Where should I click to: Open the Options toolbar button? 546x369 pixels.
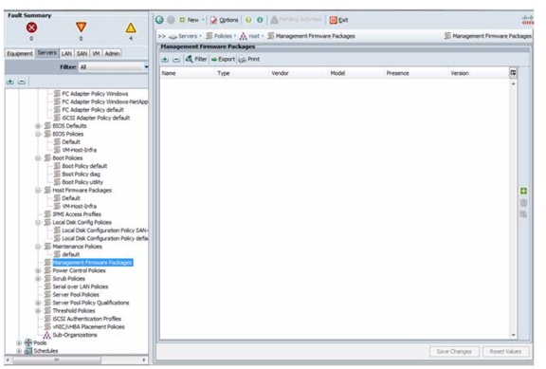click(224, 20)
